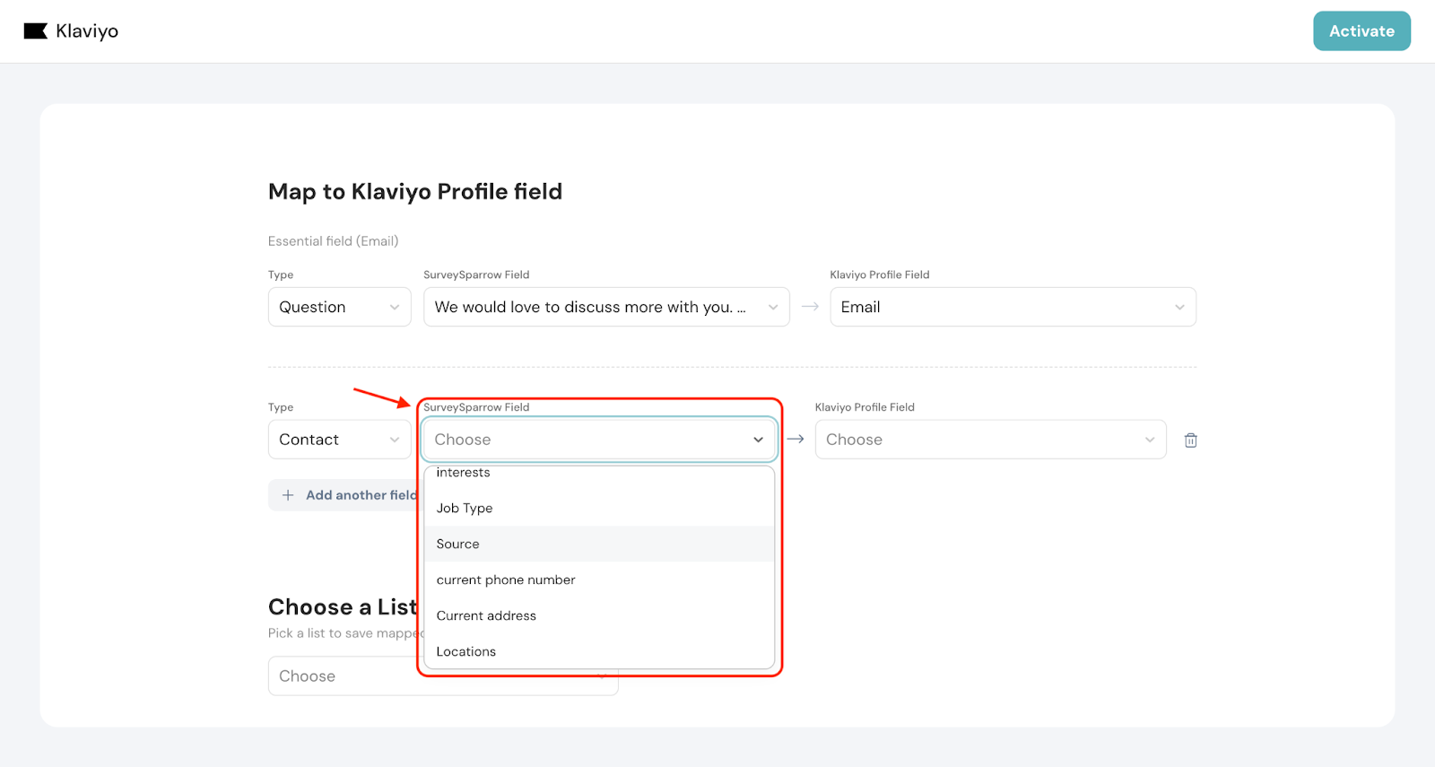1435x767 pixels.
Task: Select Locations in the dropdown list
Action: click(466, 652)
